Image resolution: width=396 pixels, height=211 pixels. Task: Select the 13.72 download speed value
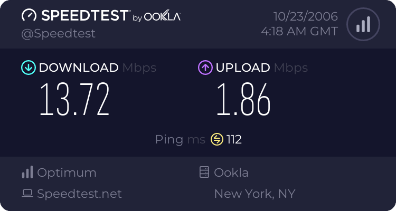point(74,99)
